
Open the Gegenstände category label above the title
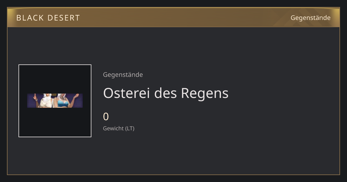coord(123,75)
